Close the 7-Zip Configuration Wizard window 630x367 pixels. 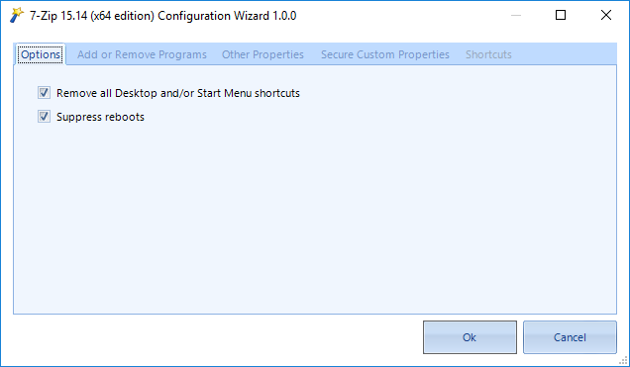(606, 15)
